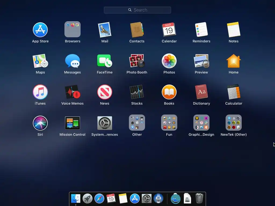This screenshot has width=275, height=206.
Task: Open the Graphic Design folder
Action: click(201, 123)
